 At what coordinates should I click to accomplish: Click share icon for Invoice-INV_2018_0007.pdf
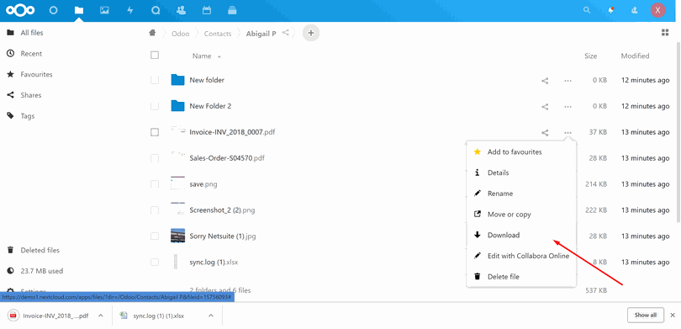tap(545, 133)
